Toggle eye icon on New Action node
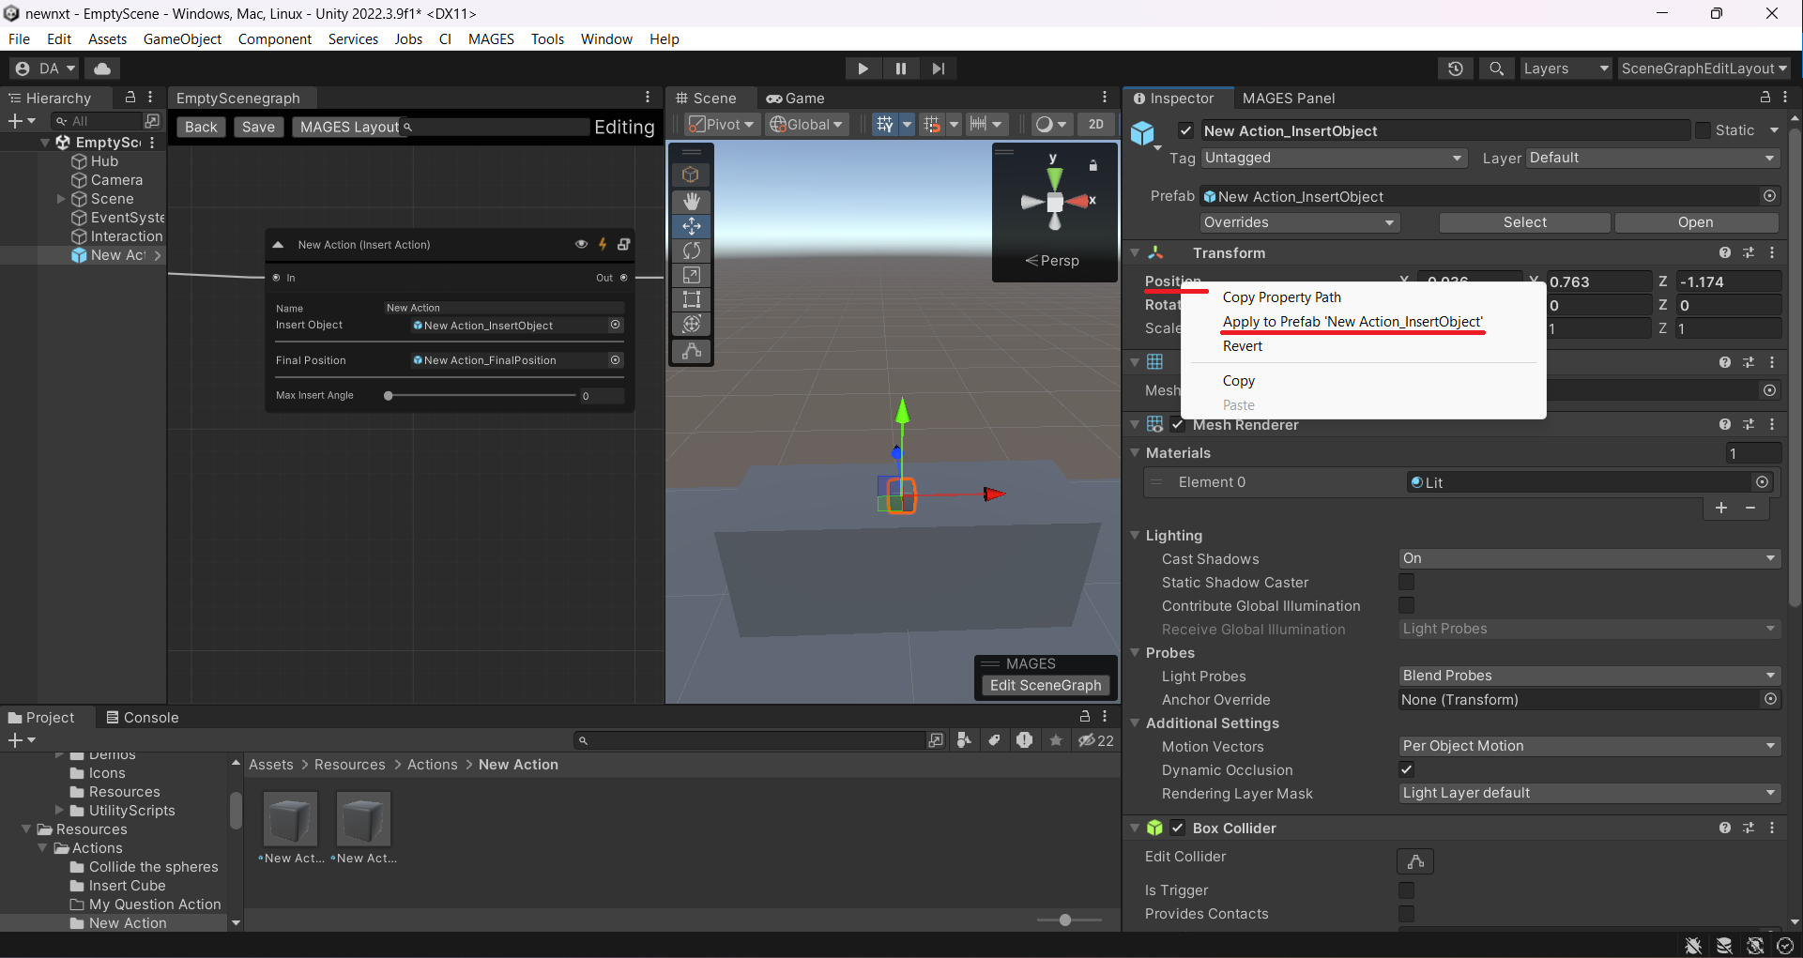Image resolution: width=1803 pixels, height=958 pixels. click(x=581, y=244)
